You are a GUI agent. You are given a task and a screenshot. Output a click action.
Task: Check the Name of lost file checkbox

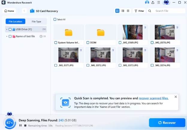point(10,36)
